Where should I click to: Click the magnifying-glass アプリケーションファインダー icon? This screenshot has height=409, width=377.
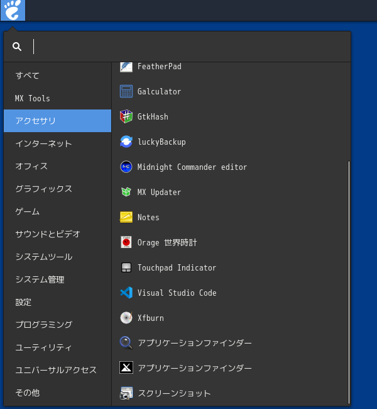click(126, 343)
